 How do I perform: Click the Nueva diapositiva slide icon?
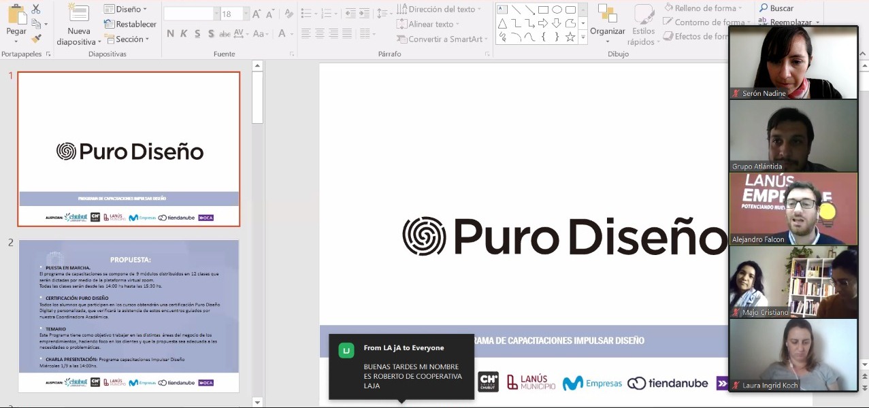coord(79,14)
